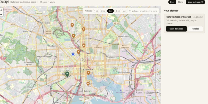
Task: Click the blue location dot on map
Action: click(x=73, y=54)
